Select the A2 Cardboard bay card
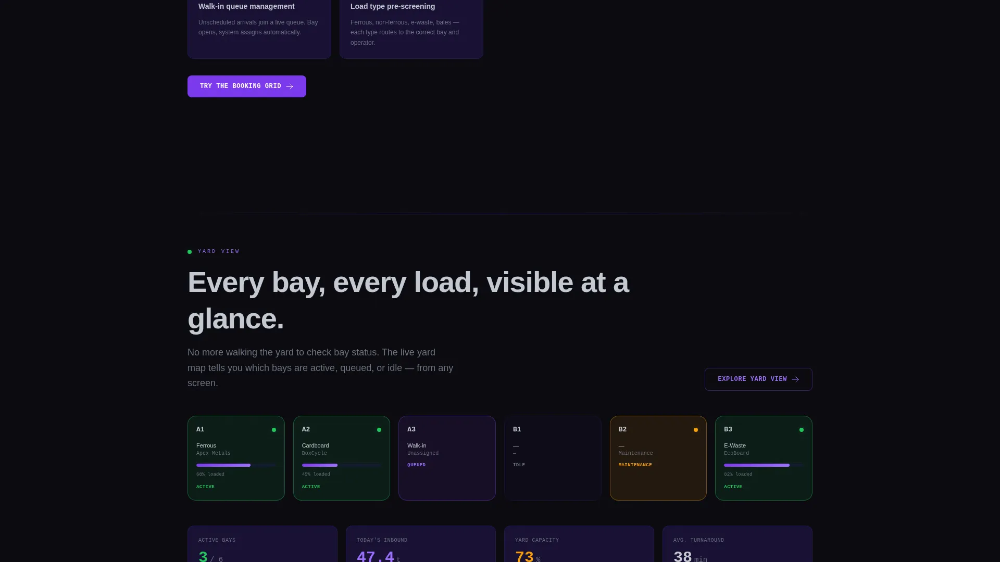Viewport: 1000px width, 562px height. (x=342, y=458)
